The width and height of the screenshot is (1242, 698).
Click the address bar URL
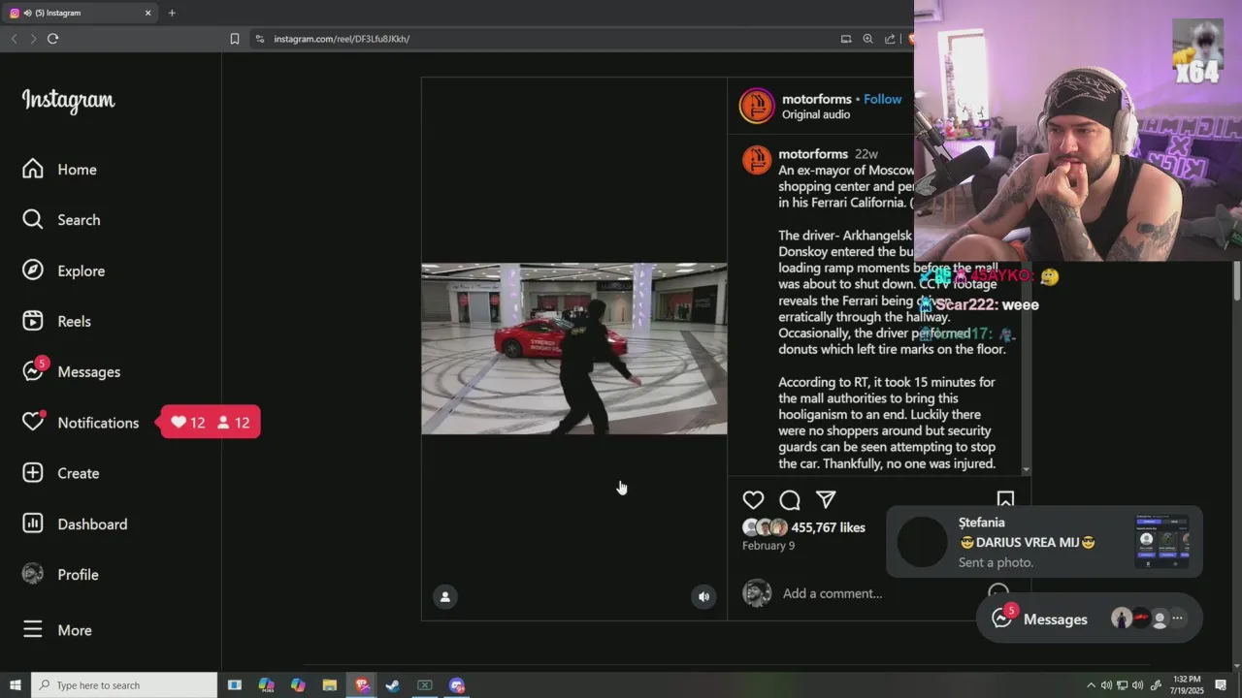[x=342, y=39]
